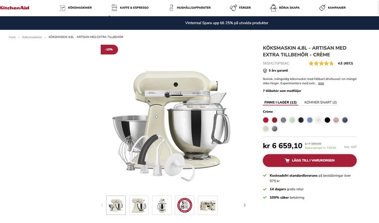The image size is (379, 223).
Task: View the 5-year warranty badge thumbnail
Action: (185, 205)
